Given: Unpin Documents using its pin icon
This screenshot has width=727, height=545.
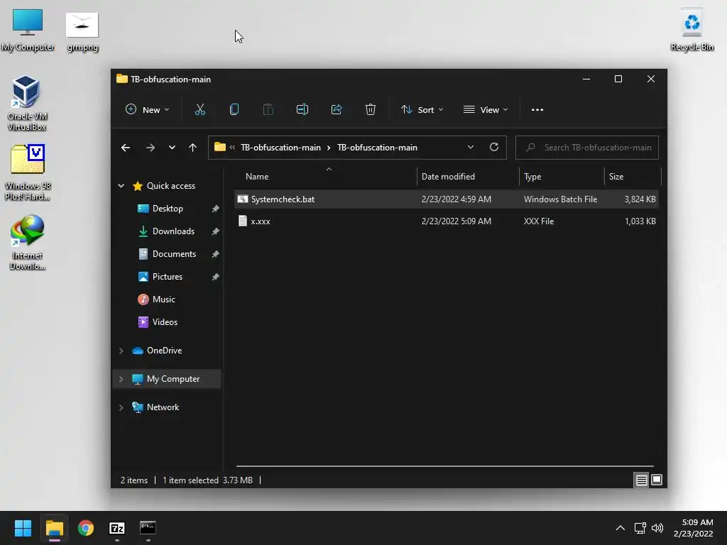Looking at the screenshot, I should (216, 255).
